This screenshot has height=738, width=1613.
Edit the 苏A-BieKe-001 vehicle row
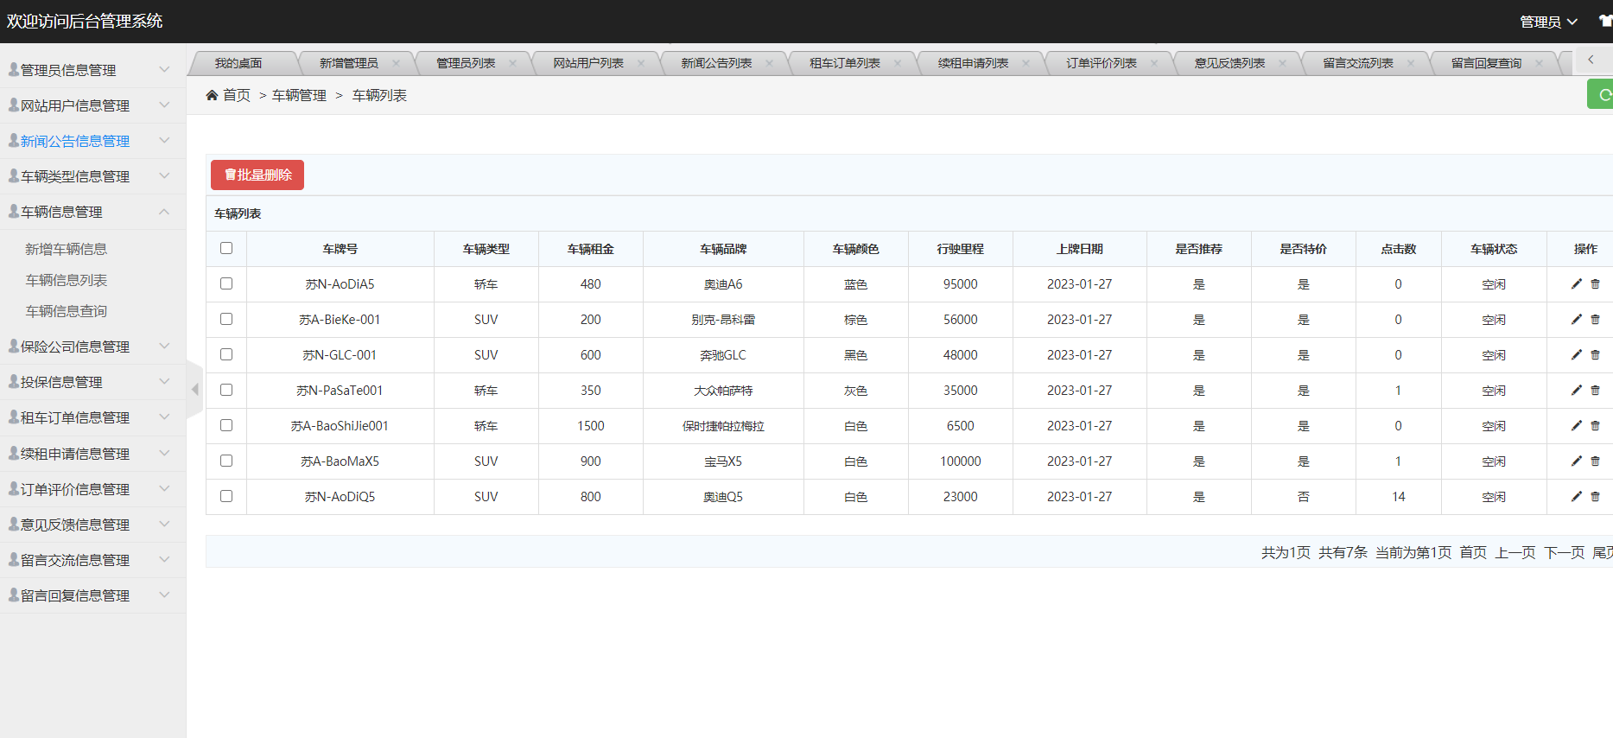coord(1576,319)
